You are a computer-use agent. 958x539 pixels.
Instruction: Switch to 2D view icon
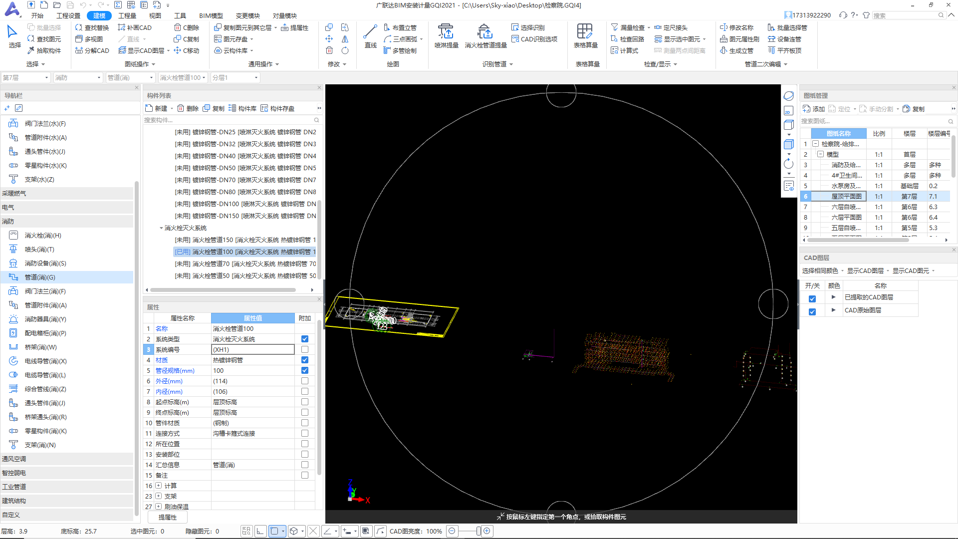(788, 110)
